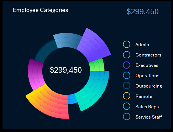Toggle the blue Operations legend circle
Screen dimensions: 173x132
[126, 76]
